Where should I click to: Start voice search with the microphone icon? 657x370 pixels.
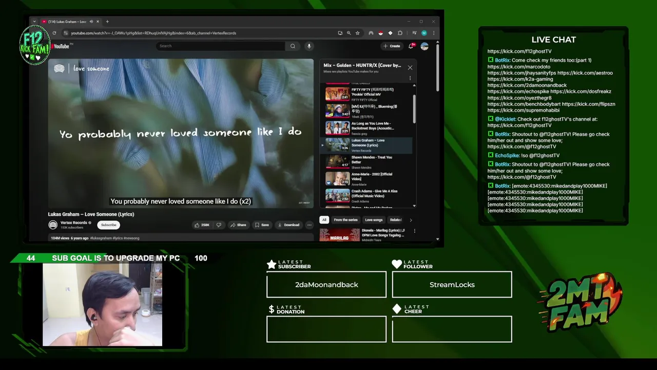point(309,46)
